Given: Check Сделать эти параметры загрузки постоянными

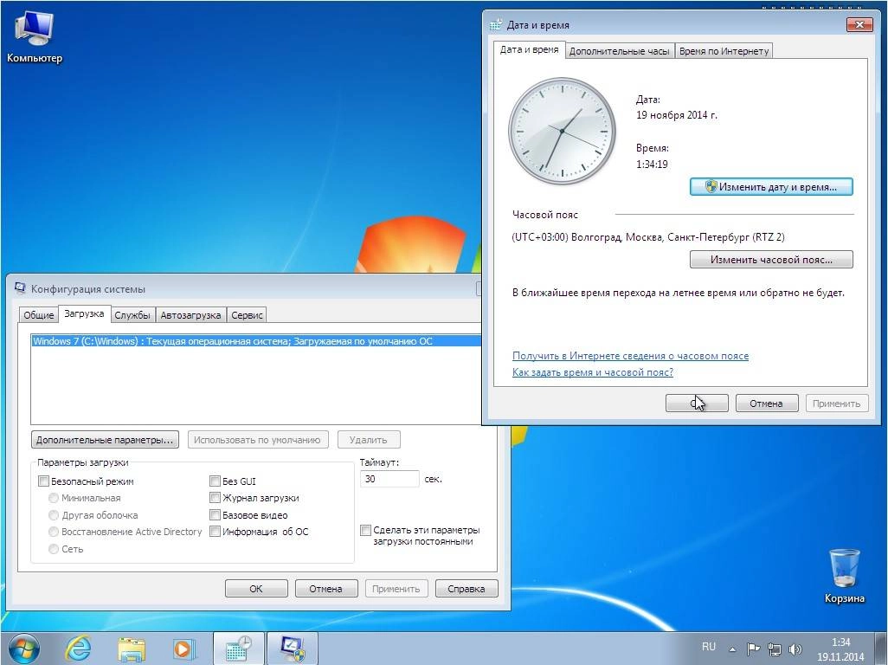Looking at the screenshot, I should tap(365, 530).
